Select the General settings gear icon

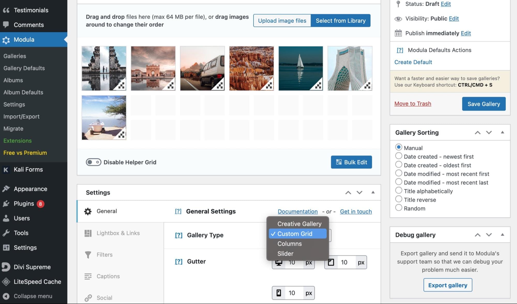[88, 211]
